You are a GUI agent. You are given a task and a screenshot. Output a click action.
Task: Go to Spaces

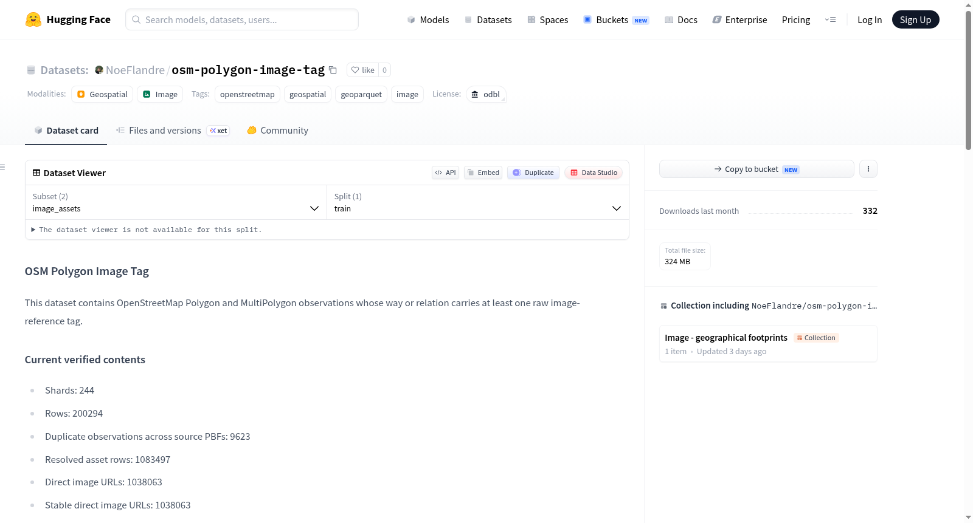pos(548,19)
